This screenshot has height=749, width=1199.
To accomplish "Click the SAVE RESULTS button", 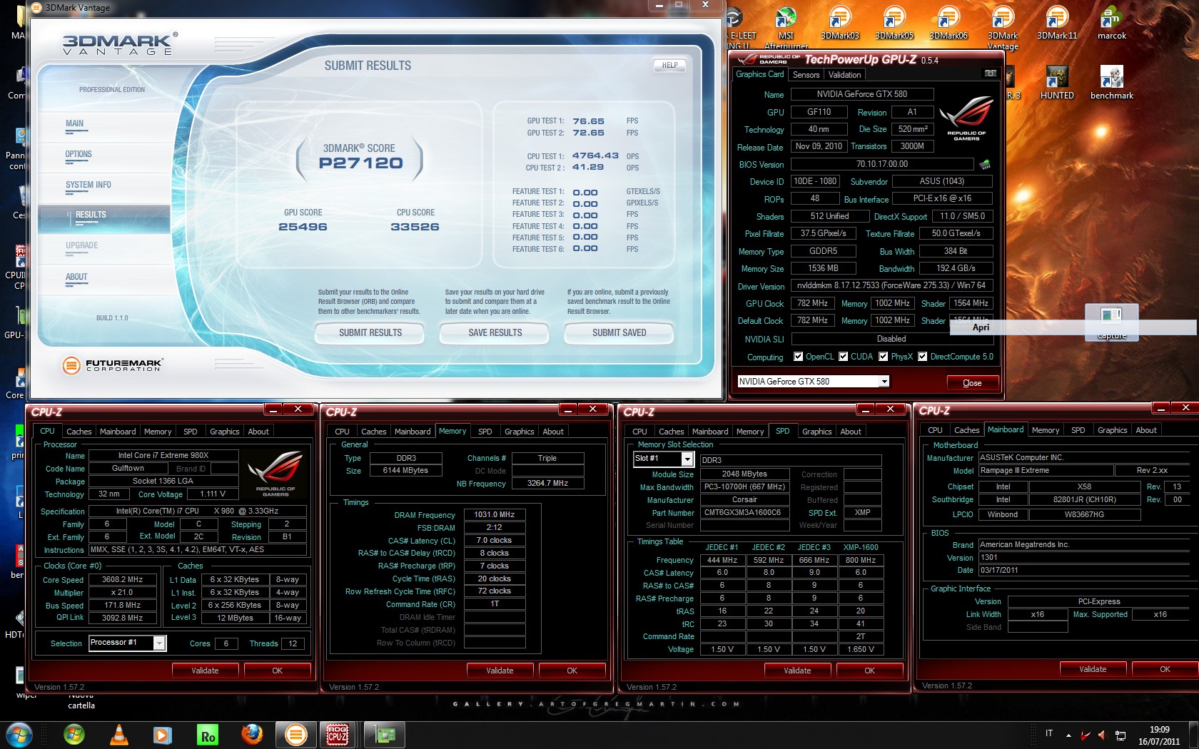I will tap(495, 332).
